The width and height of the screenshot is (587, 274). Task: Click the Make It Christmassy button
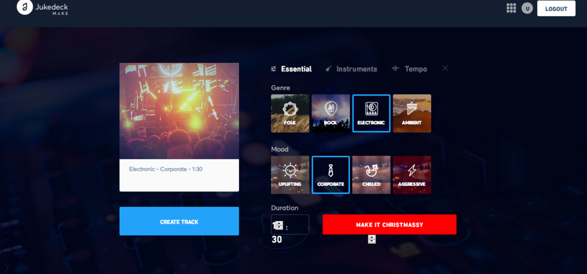tap(389, 225)
